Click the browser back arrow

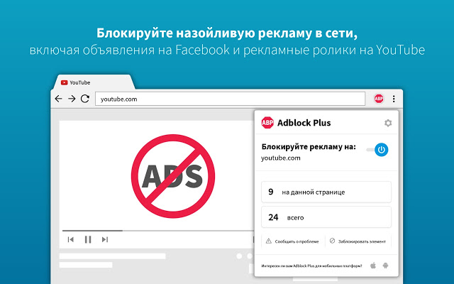click(x=58, y=99)
